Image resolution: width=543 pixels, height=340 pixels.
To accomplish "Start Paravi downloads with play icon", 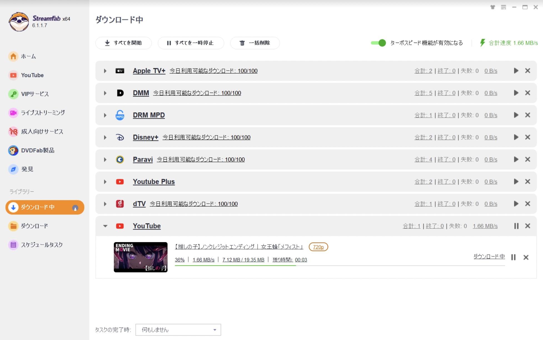I will point(516,159).
